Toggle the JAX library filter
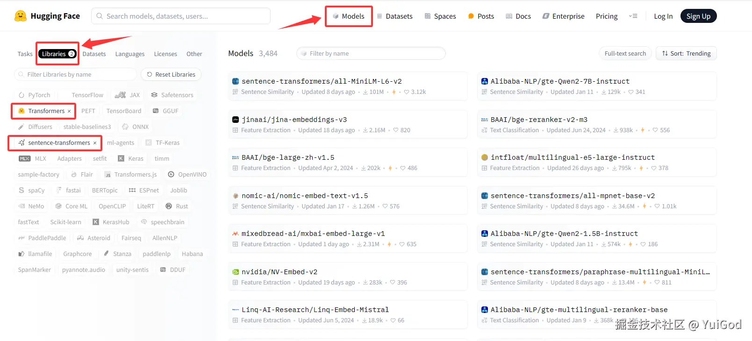This screenshot has height=341, width=752. pyautogui.click(x=127, y=95)
